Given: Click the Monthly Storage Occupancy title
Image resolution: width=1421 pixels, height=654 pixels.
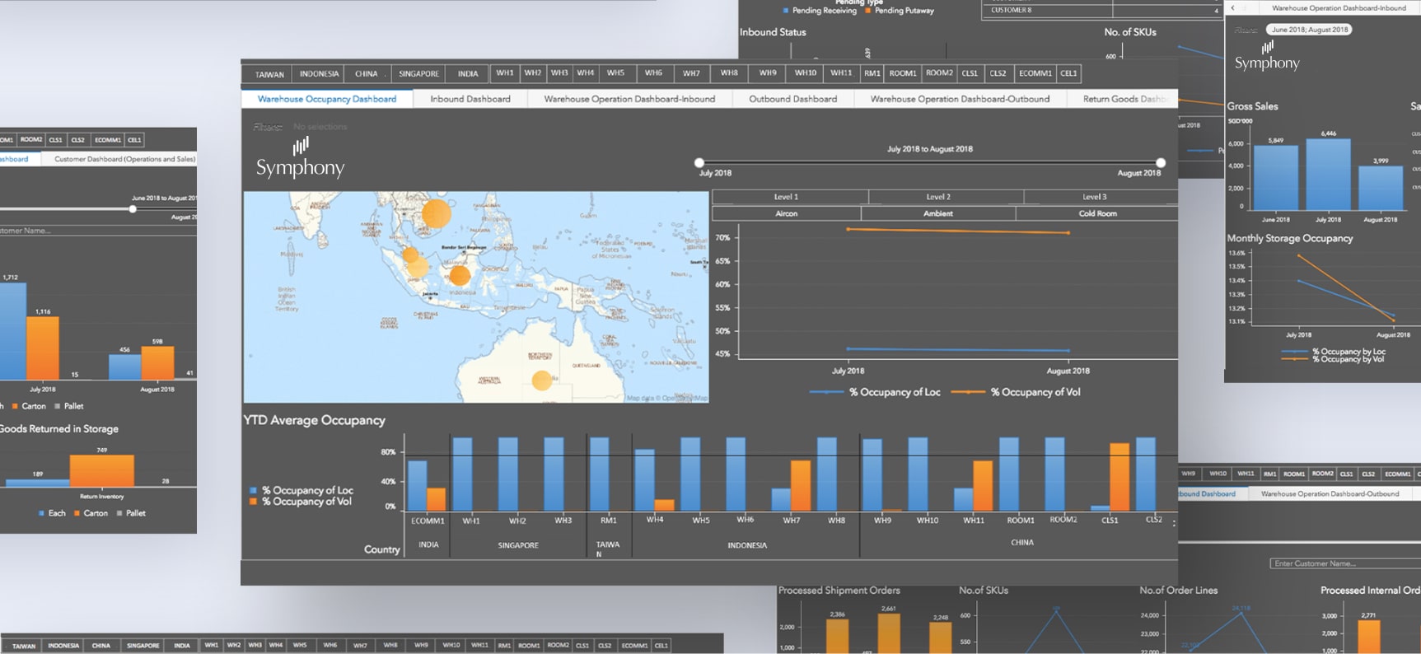Looking at the screenshot, I should point(1290,238).
